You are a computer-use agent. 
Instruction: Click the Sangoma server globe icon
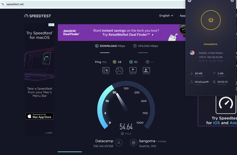[133, 143]
